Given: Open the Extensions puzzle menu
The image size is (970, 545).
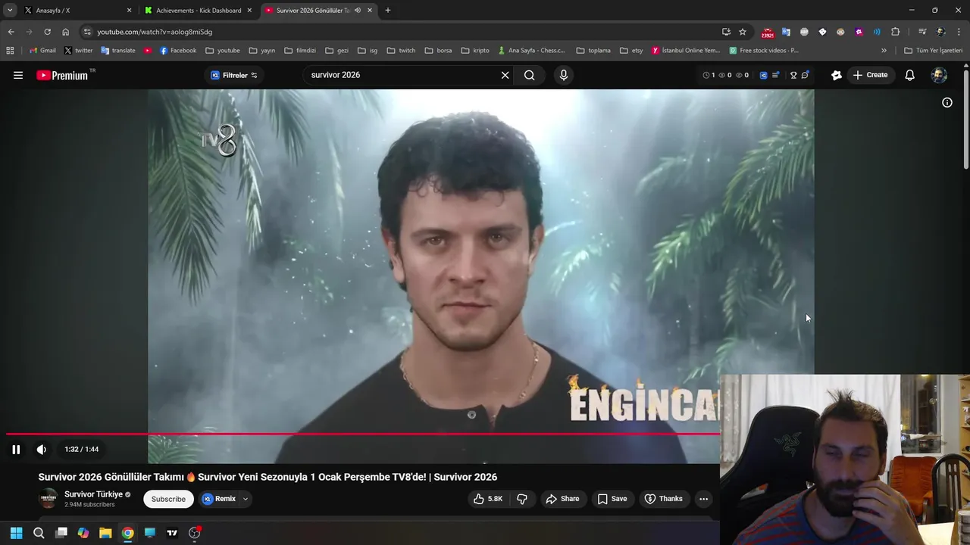Looking at the screenshot, I should point(896,32).
